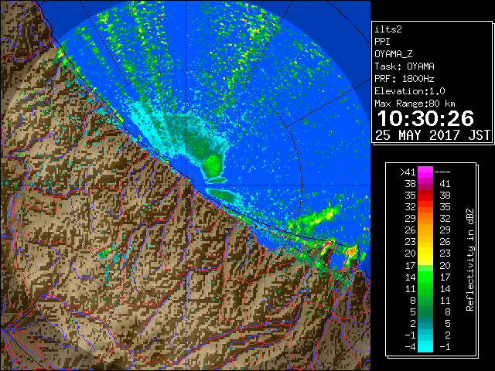Select the date "25 MAY 2017 JST"
This screenshot has width=495, height=371.
pyautogui.click(x=432, y=135)
